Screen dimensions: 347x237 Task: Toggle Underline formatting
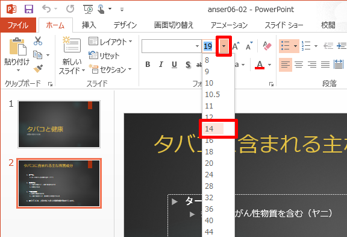point(174,65)
